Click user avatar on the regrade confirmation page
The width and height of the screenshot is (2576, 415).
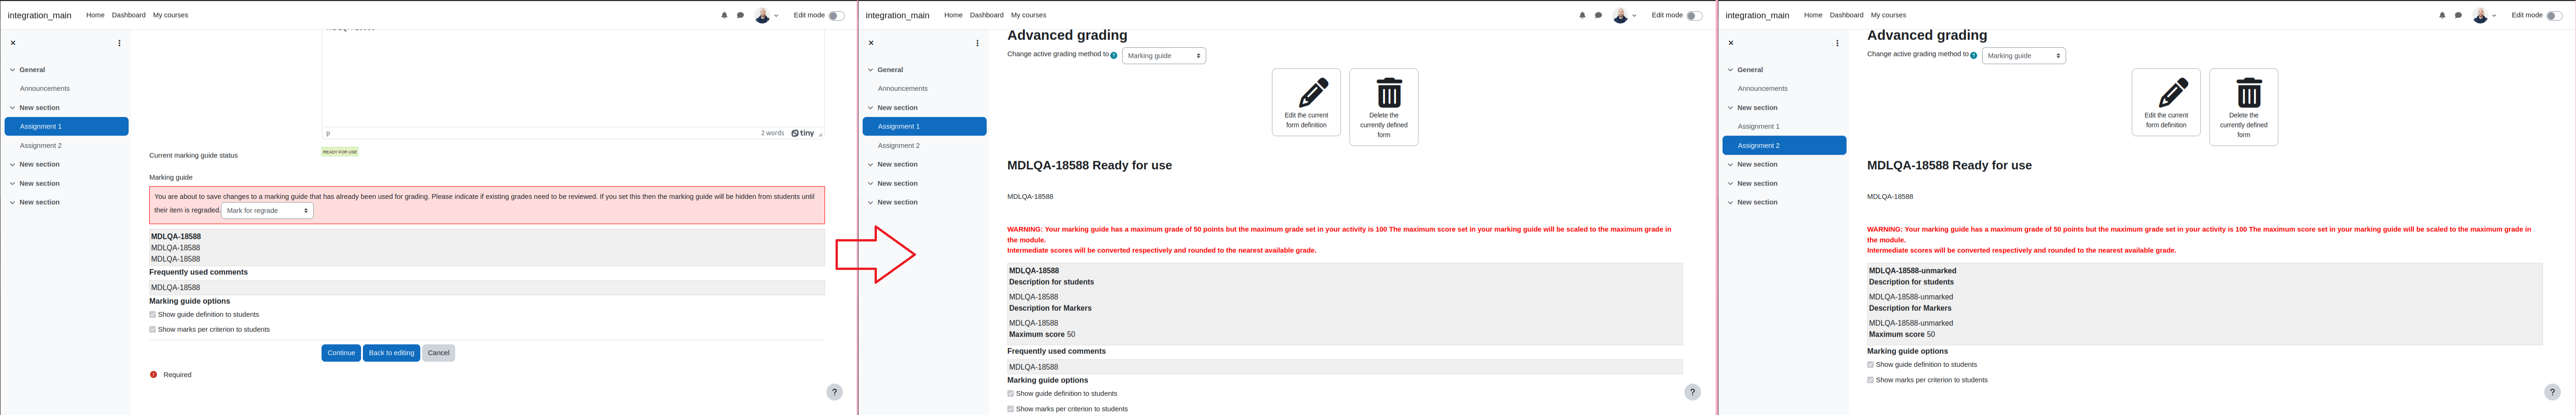[762, 15]
